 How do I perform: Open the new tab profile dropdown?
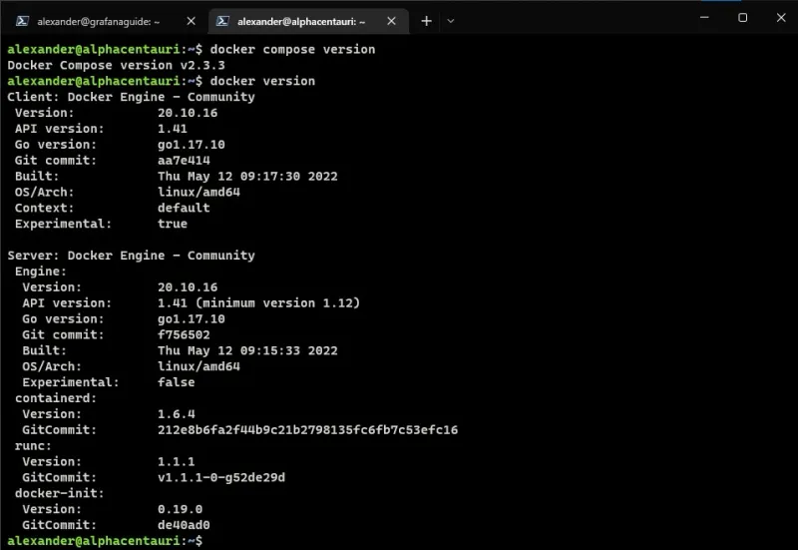coord(451,21)
